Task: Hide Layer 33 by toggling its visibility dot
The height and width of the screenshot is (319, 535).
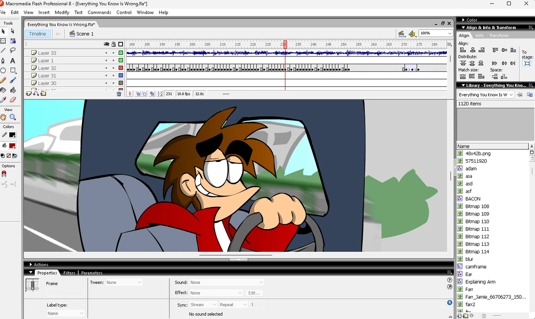Action: (x=106, y=53)
